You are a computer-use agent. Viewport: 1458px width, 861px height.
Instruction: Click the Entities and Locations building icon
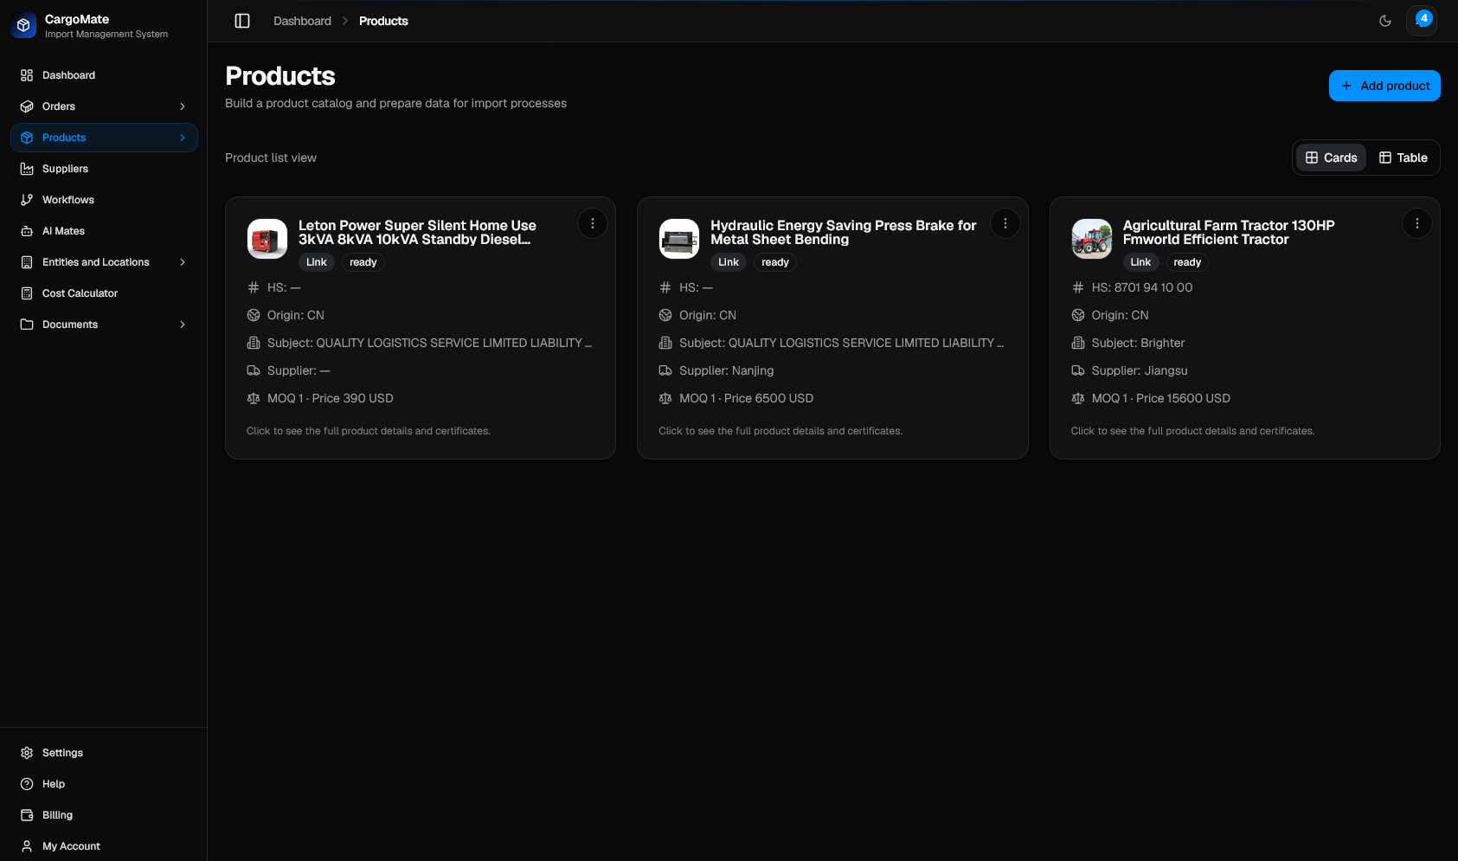[27, 262]
